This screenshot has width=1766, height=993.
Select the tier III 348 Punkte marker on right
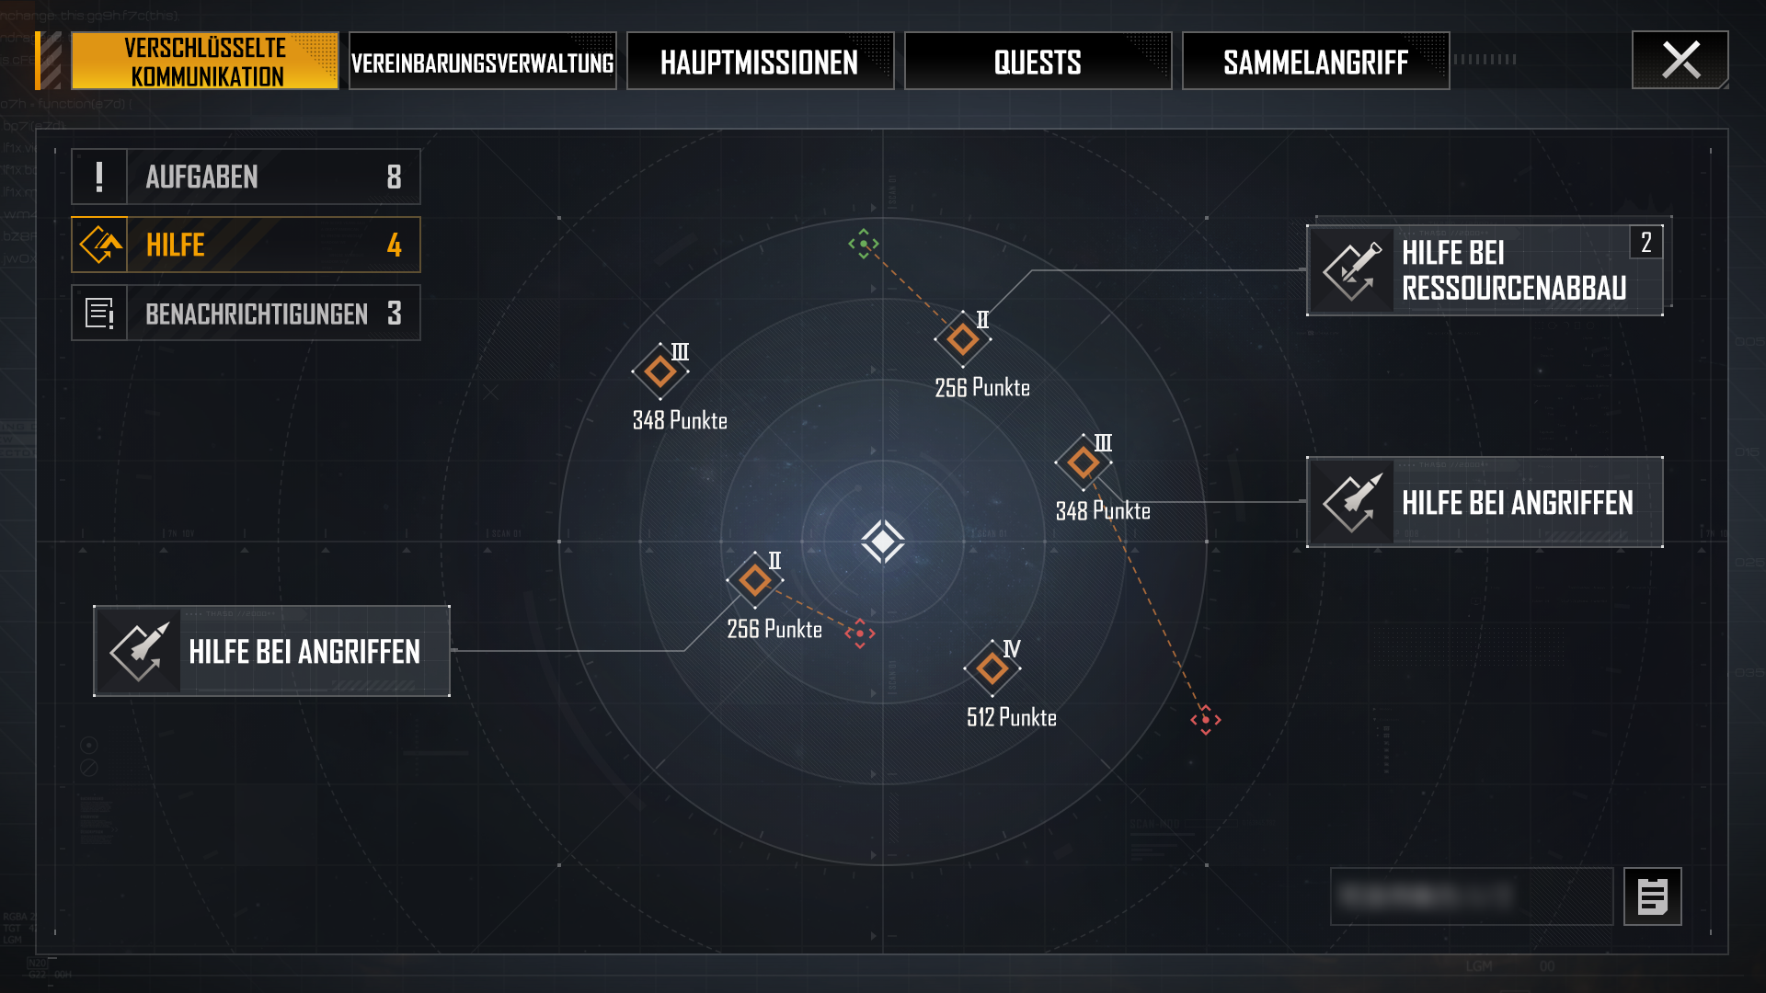[1084, 462]
